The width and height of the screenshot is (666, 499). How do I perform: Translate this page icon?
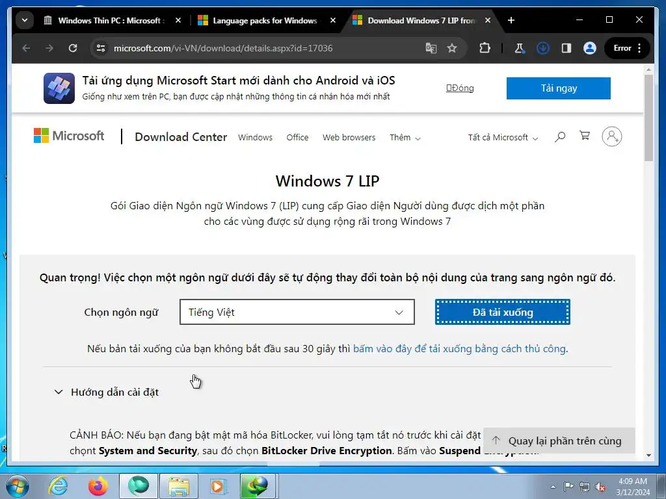[x=431, y=48]
